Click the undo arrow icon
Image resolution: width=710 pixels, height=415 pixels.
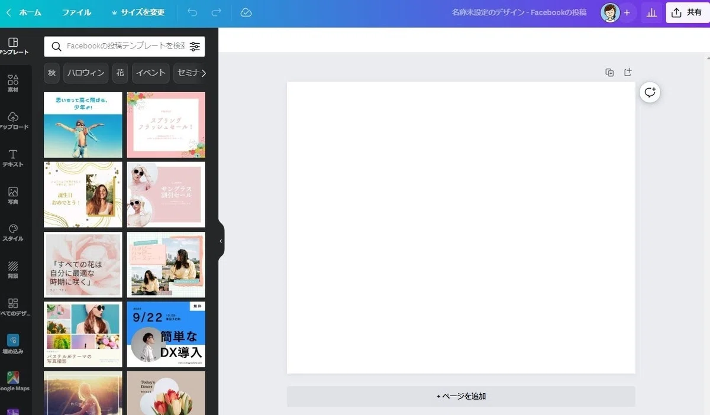click(192, 12)
